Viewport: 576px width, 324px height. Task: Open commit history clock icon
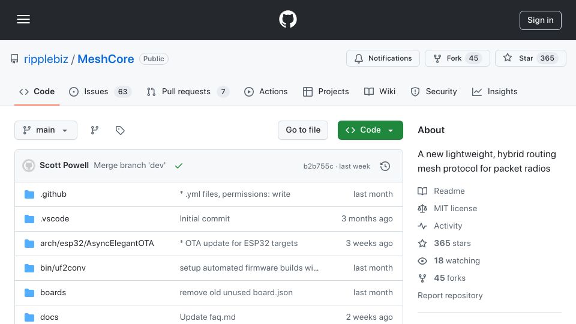pyautogui.click(x=385, y=166)
